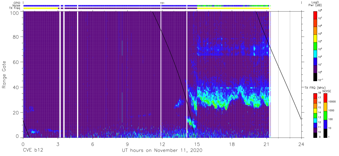Click the 9 label on TX FRQ scale
The image size is (339, 156).
tap(320, 137)
